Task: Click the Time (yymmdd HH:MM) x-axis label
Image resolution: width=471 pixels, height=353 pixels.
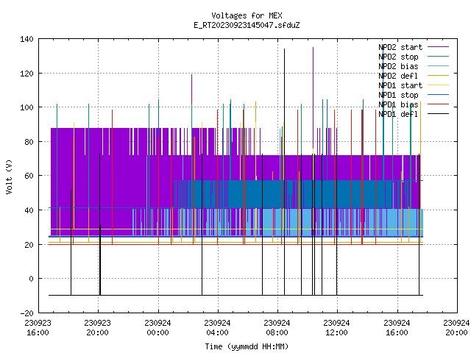Action: point(247,346)
